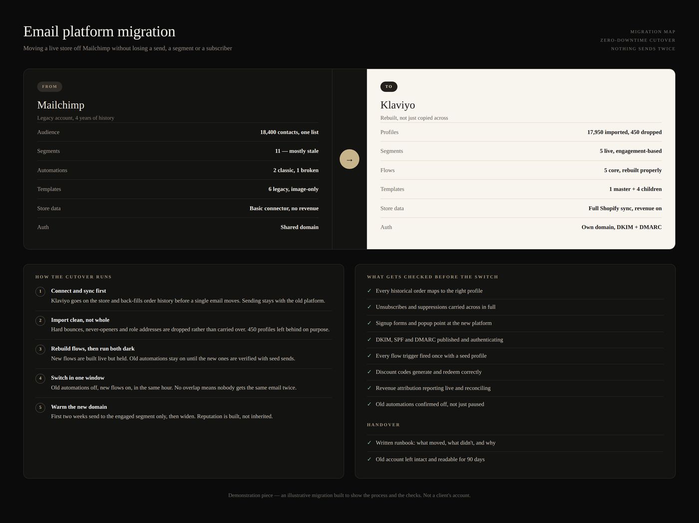699x523 pixels.
Task: Select step 5 number circle, Warm the new domain
Action: pos(40,407)
